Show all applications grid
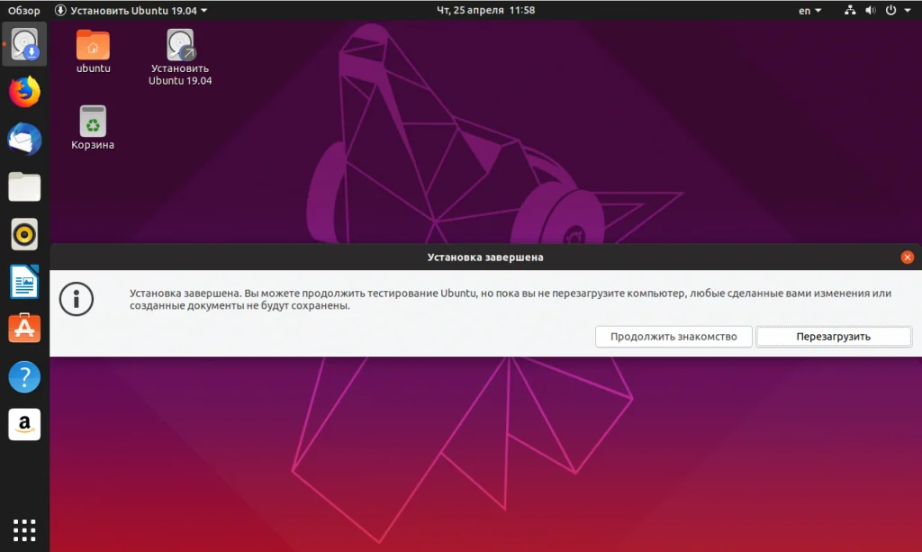The height and width of the screenshot is (552, 922). pyautogui.click(x=24, y=530)
